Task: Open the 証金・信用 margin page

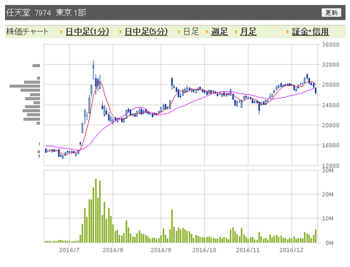Action: [x=311, y=31]
